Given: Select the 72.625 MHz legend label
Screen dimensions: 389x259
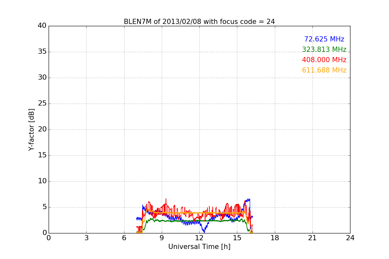Looking at the screenshot, I should [x=324, y=39].
